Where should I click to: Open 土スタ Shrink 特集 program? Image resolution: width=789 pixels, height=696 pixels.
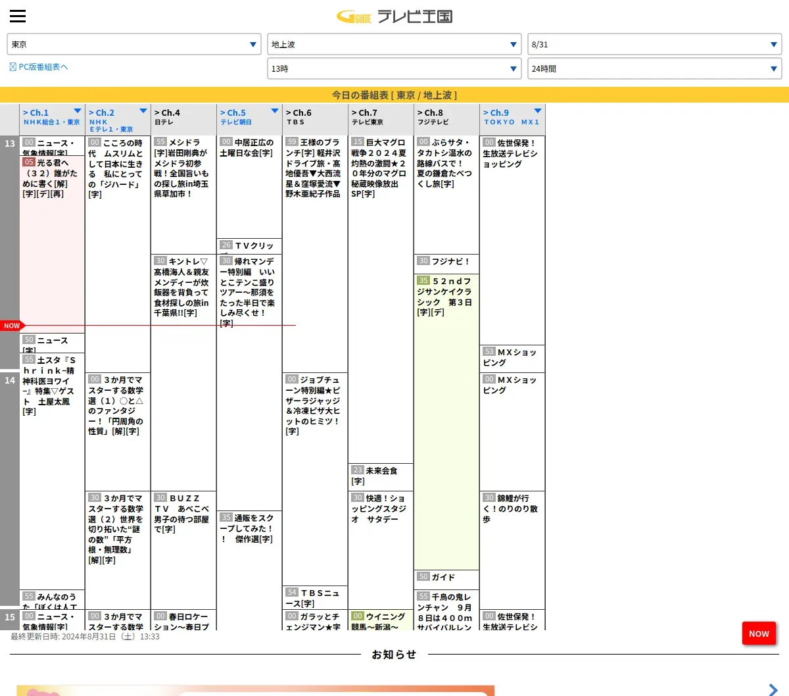[52, 471]
